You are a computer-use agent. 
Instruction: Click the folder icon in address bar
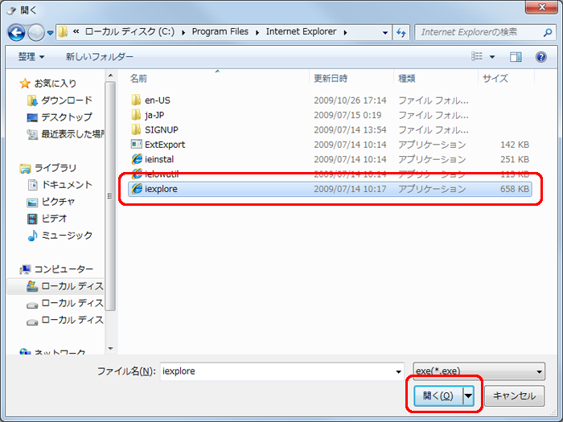pos(63,32)
